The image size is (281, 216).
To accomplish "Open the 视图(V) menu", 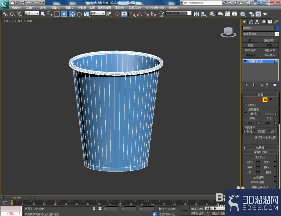I will click(x=56, y=8).
